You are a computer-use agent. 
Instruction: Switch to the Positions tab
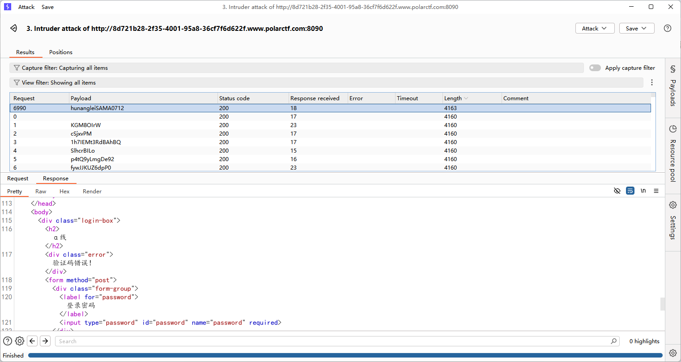60,52
